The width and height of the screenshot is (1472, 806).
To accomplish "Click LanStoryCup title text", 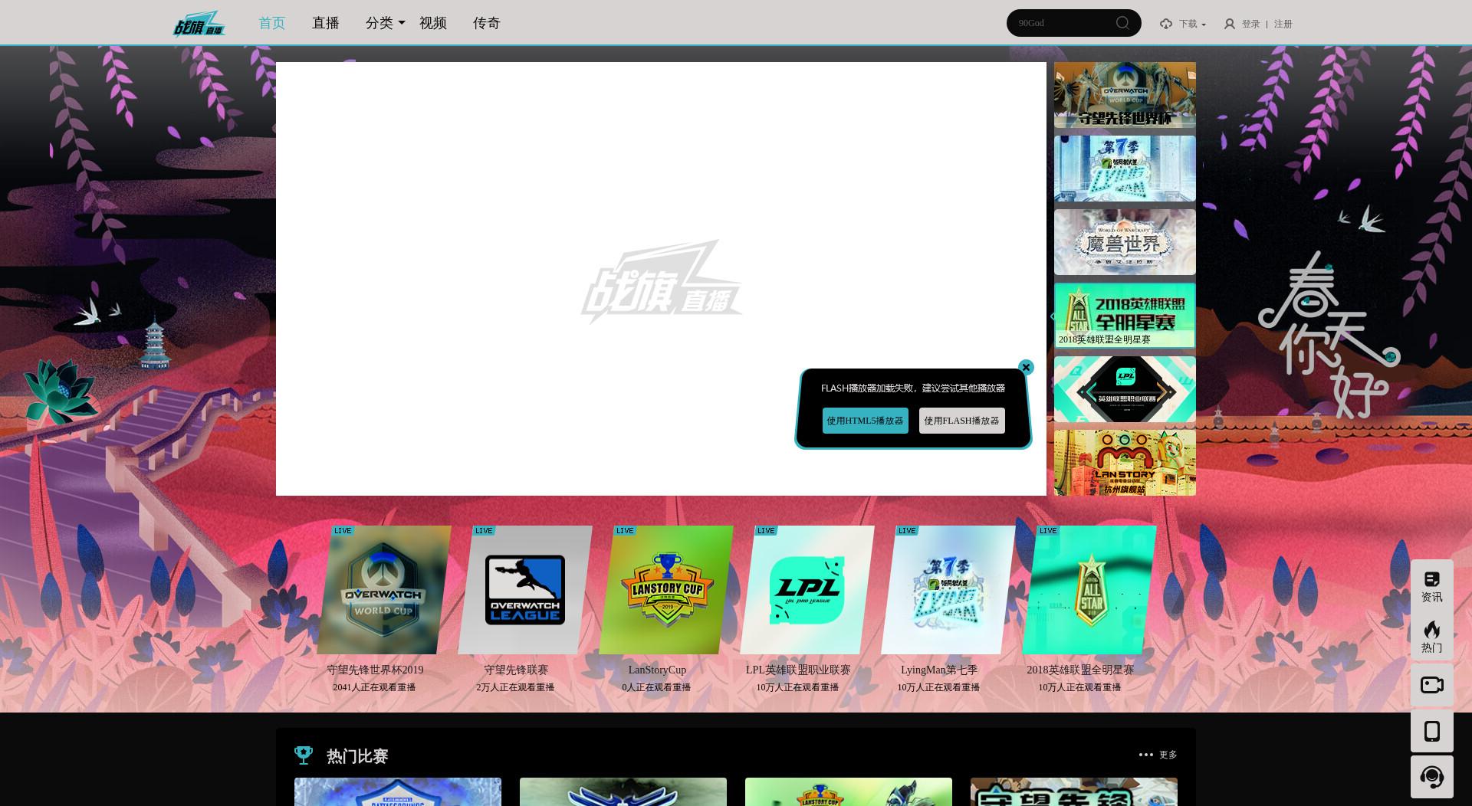I will (657, 670).
